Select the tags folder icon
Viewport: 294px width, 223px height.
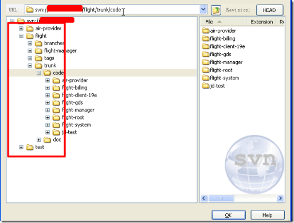(38, 58)
